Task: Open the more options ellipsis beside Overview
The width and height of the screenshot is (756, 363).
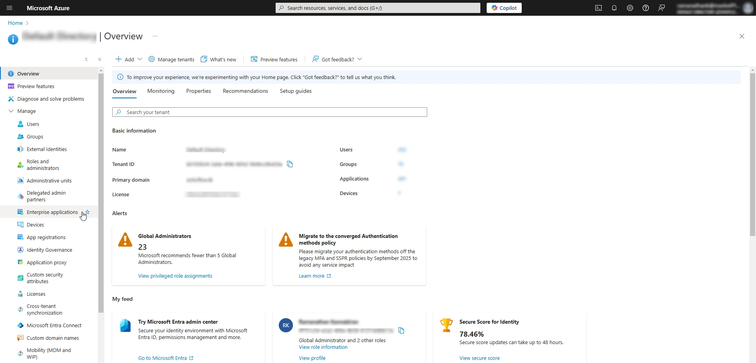Action: (155, 36)
